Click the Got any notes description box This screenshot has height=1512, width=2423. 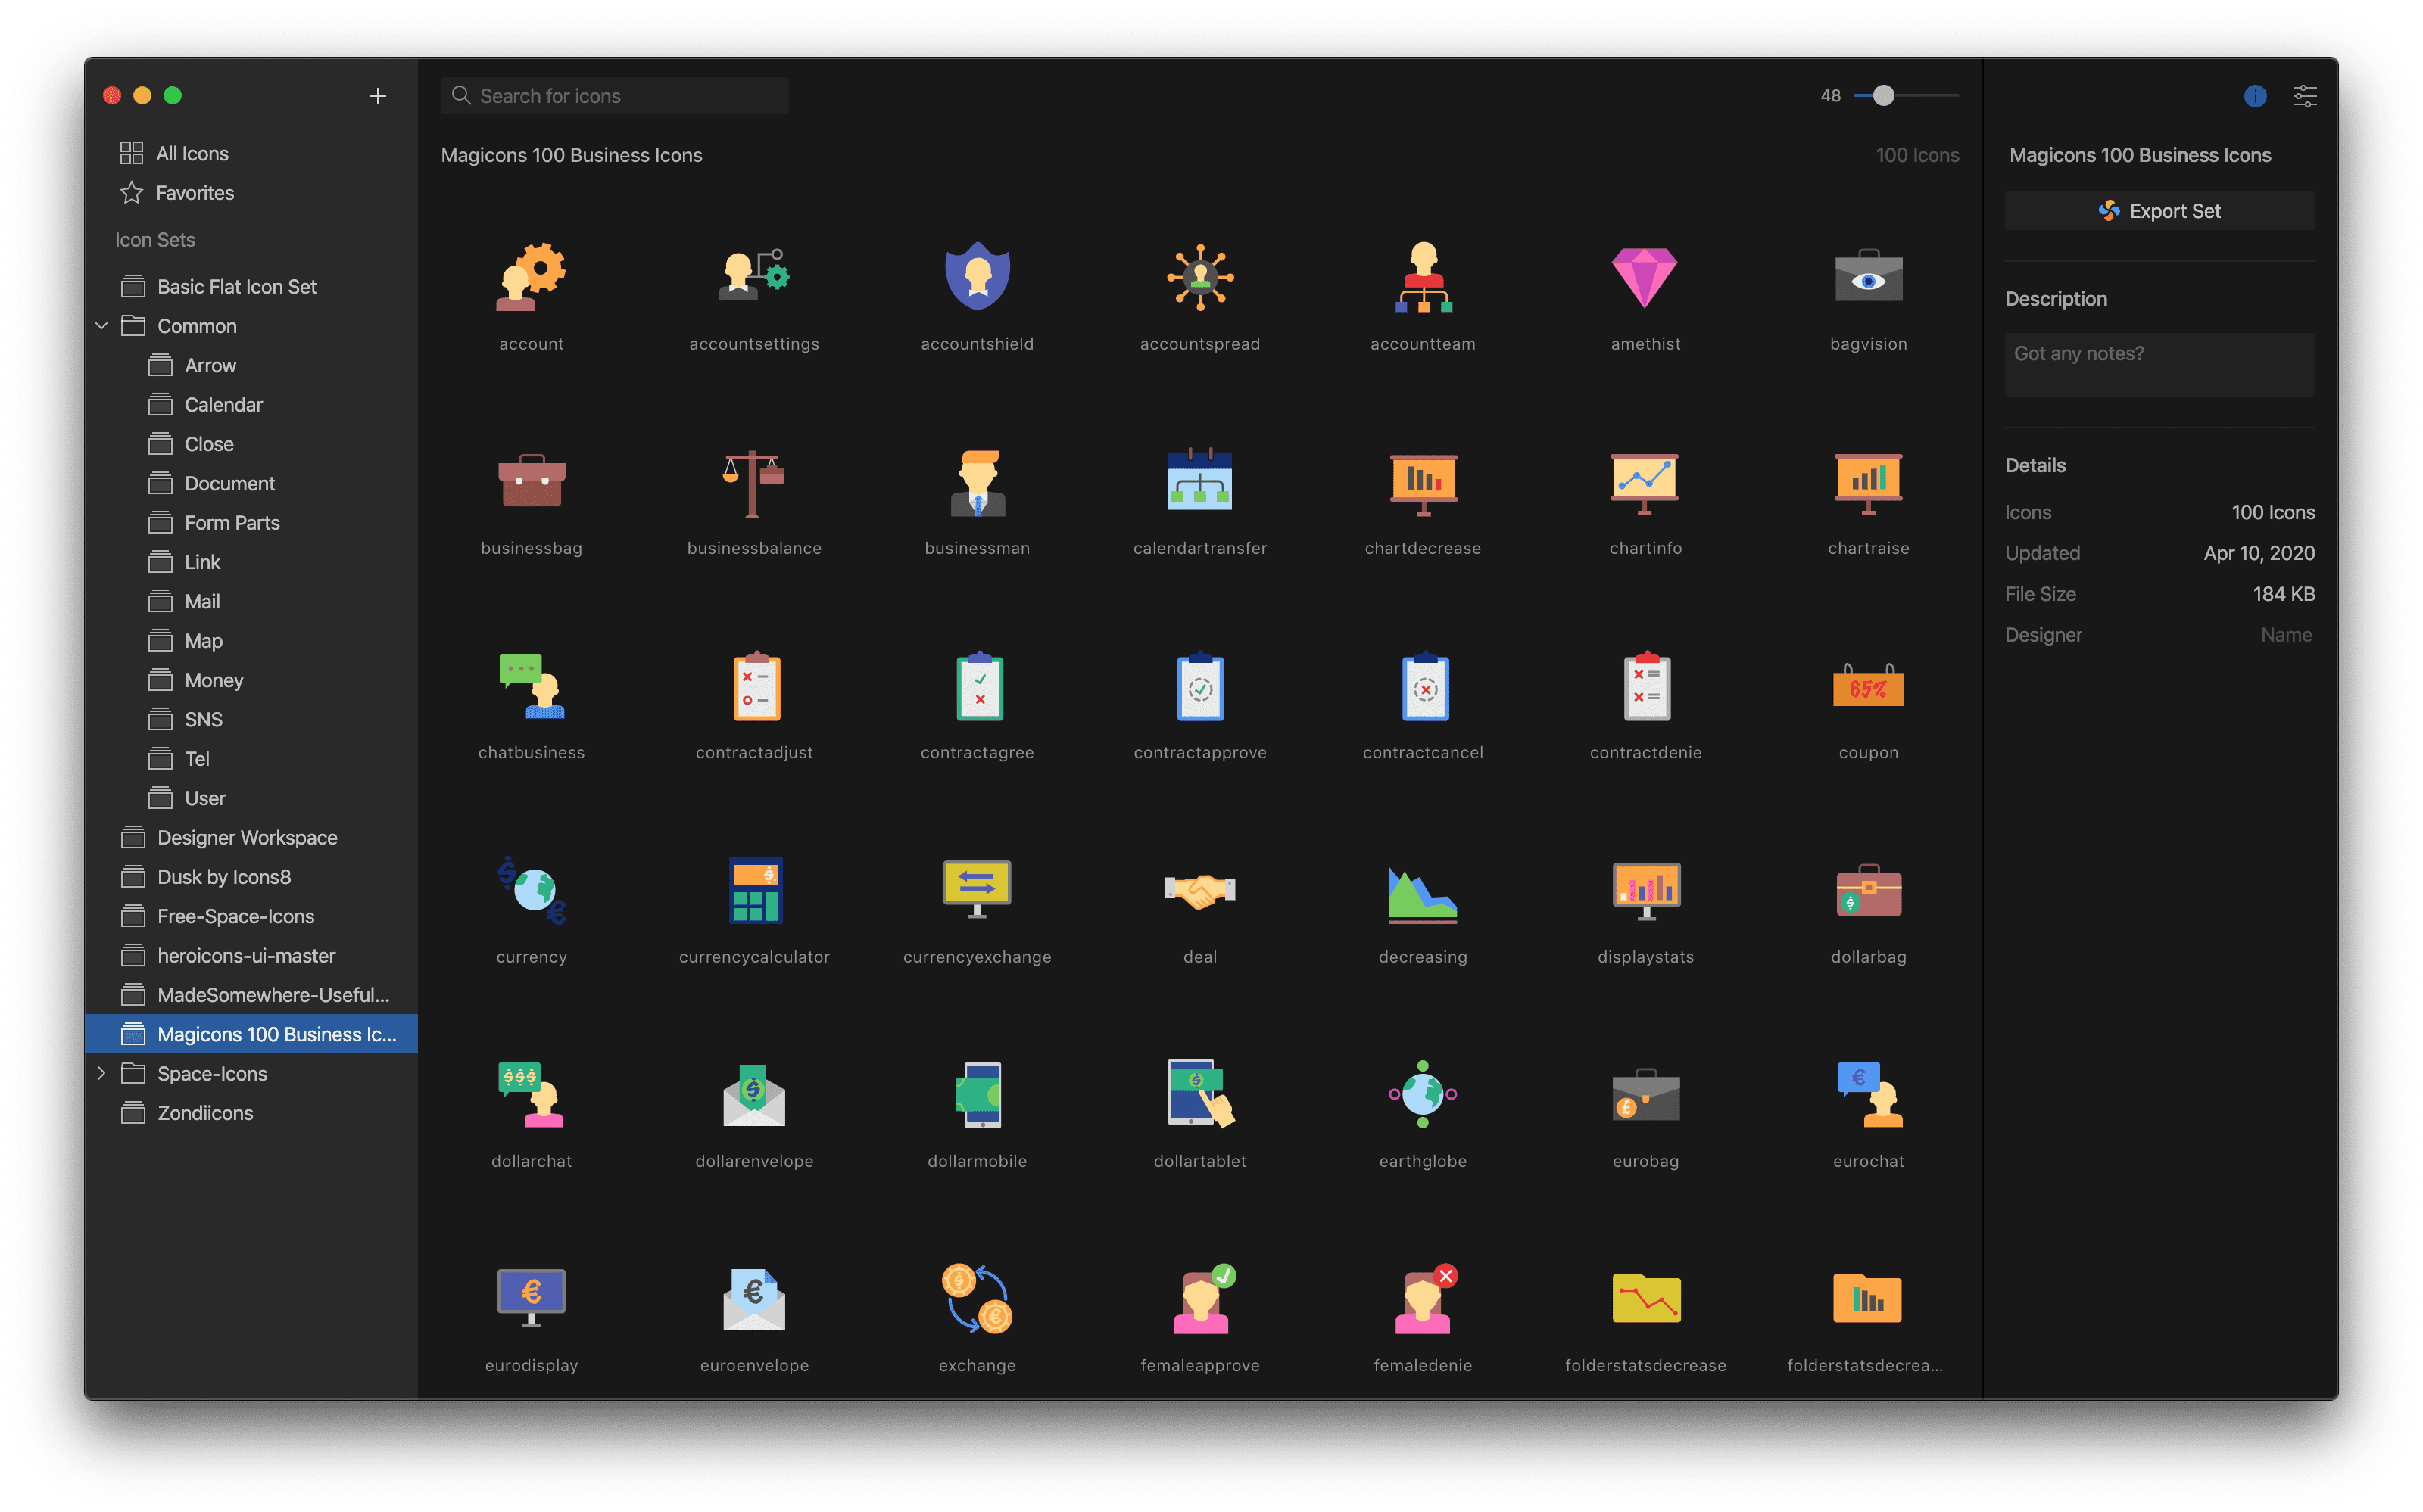tap(2159, 364)
